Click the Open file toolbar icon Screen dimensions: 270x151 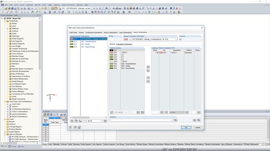[x=6, y=8]
